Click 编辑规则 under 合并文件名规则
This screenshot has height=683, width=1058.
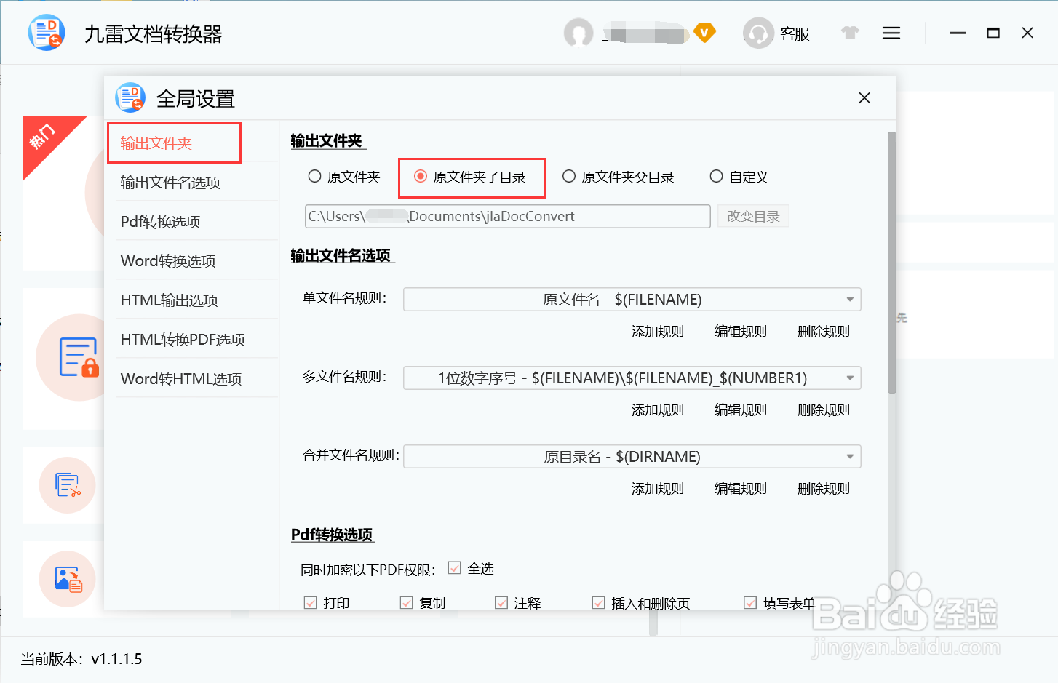pos(741,489)
